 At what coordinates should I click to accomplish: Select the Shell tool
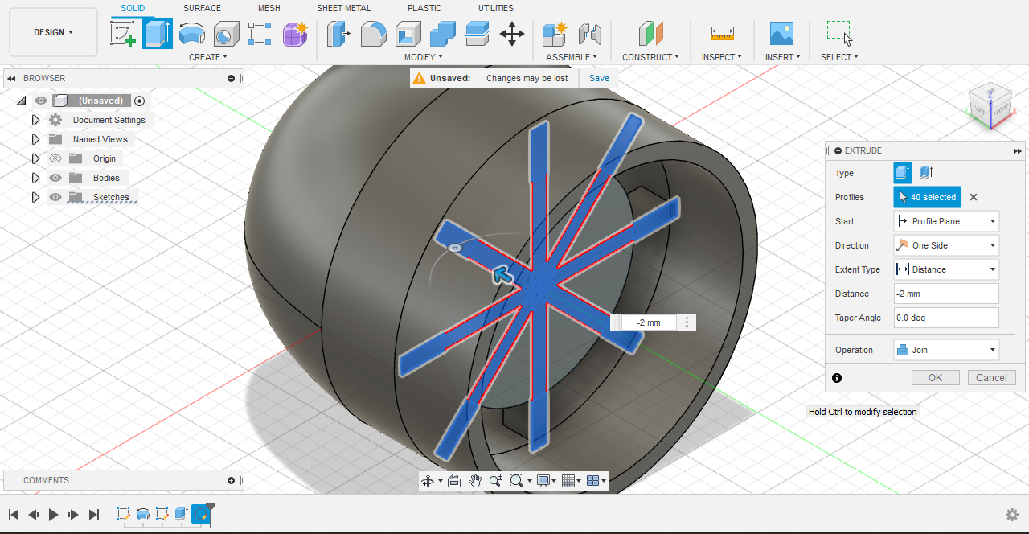[408, 34]
